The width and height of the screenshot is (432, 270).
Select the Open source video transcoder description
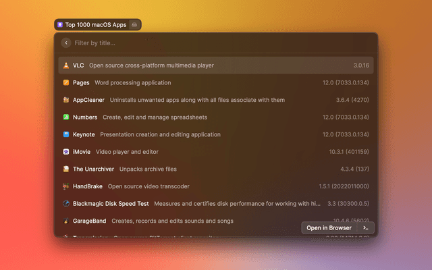pyautogui.click(x=149, y=186)
